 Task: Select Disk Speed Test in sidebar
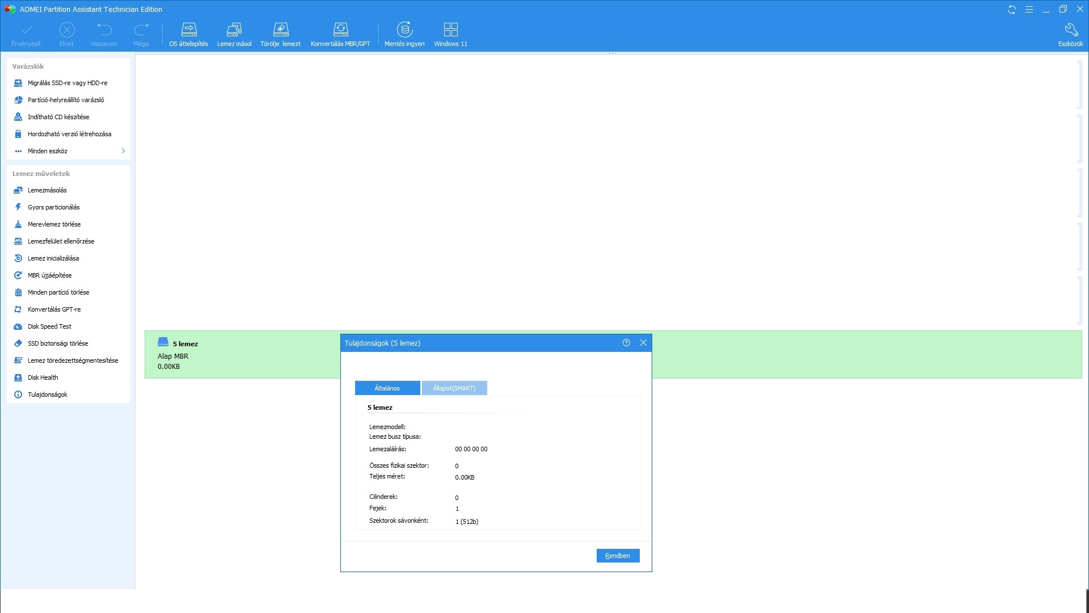point(49,326)
